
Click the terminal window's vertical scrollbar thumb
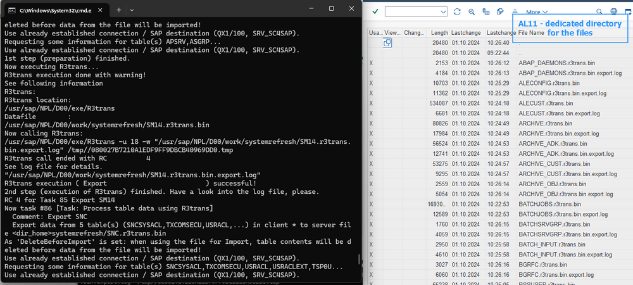click(358, 259)
